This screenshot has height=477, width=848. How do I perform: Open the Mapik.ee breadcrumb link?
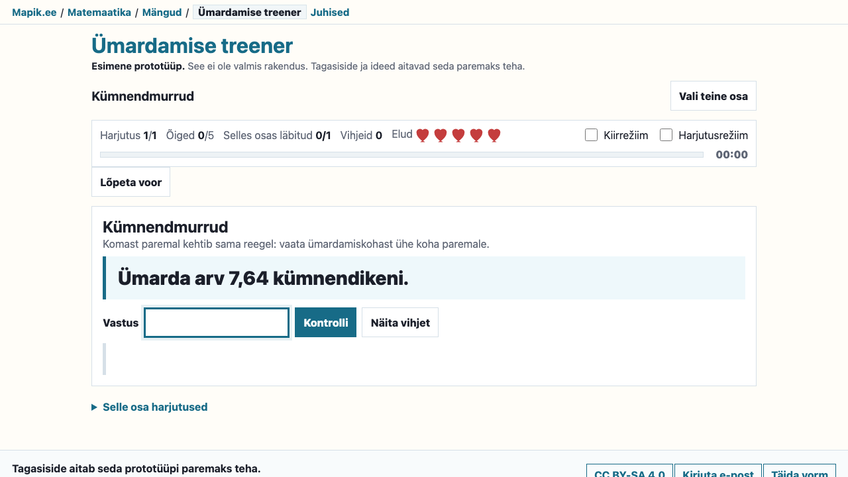(34, 13)
